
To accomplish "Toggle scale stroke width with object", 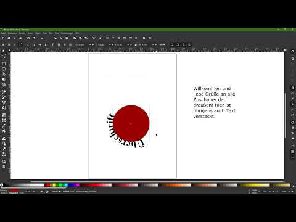I will (172, 44).
